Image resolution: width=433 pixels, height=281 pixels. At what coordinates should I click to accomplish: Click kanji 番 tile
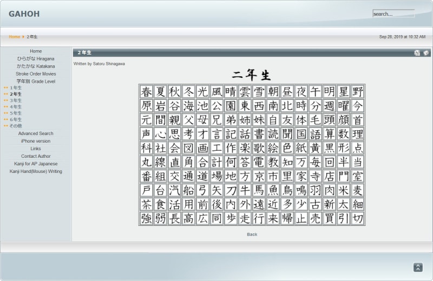pos(146,176)
